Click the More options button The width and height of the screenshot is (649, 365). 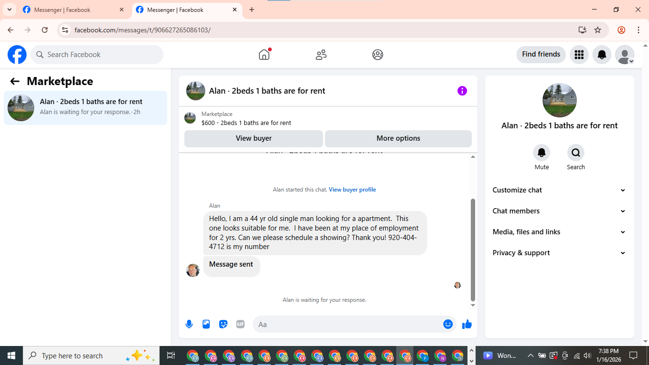pos(398,138)
